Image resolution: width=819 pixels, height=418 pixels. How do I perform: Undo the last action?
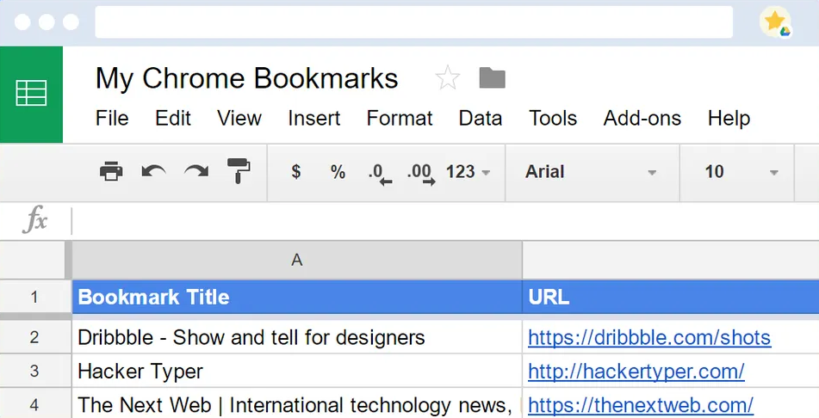pos(153,171)
